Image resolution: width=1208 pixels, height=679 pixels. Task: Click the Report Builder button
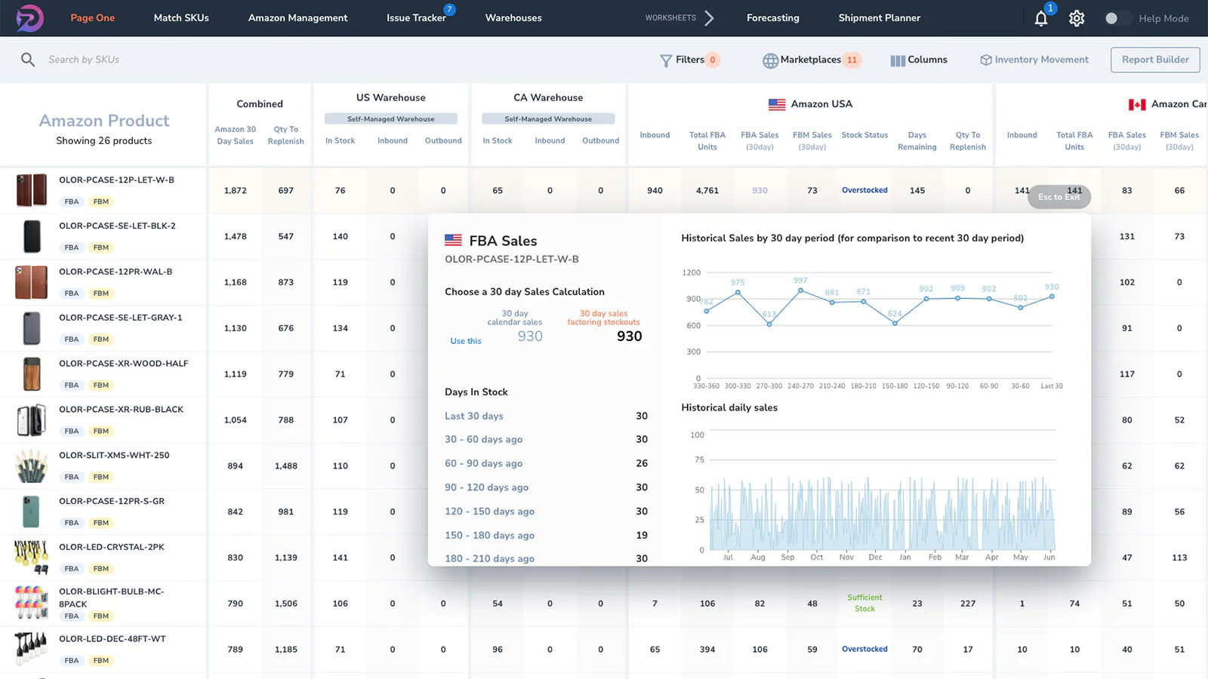tap(1154, 60)
